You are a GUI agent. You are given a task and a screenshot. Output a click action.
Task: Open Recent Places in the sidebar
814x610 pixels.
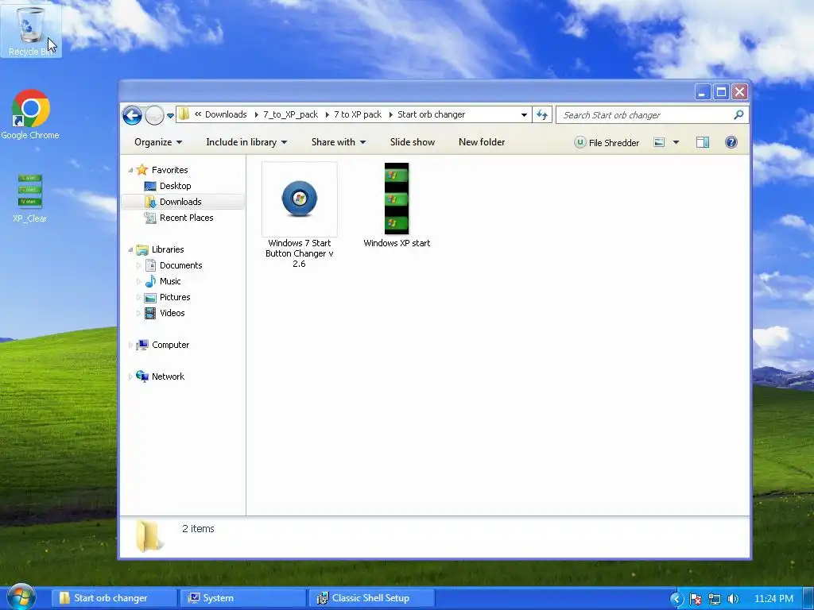click(x=186, y=218)
